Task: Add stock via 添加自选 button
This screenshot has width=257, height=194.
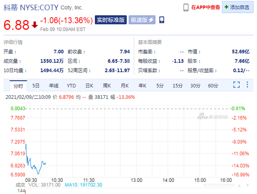Action: 237,7
